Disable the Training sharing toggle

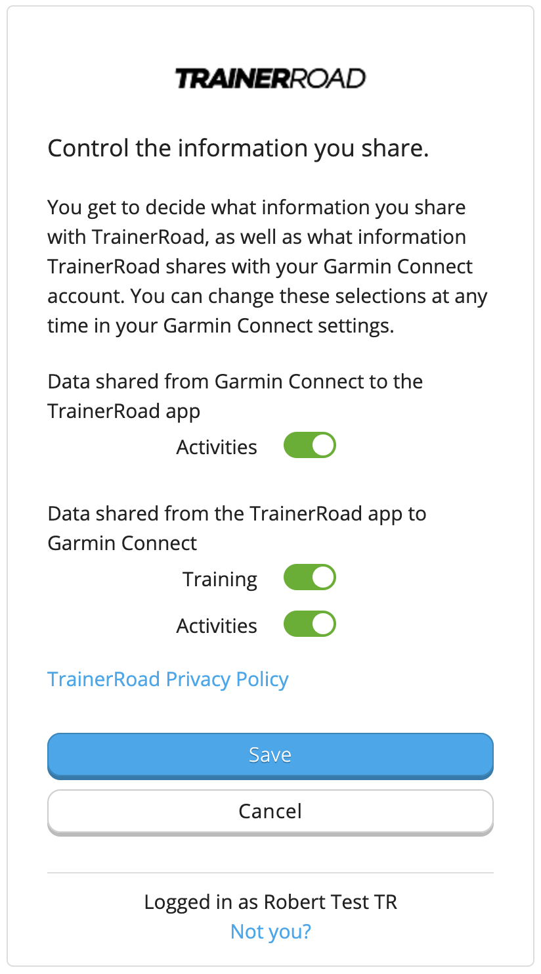coord(309,578)
